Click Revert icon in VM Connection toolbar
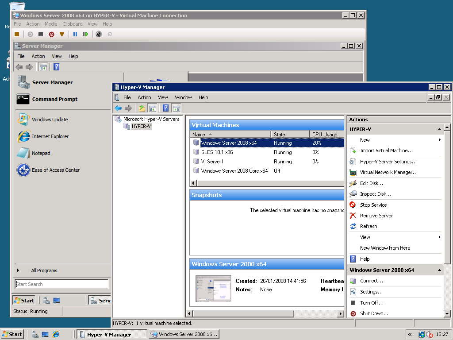Image resolution: width=453 pixels, height=340 pixels. 110,34
